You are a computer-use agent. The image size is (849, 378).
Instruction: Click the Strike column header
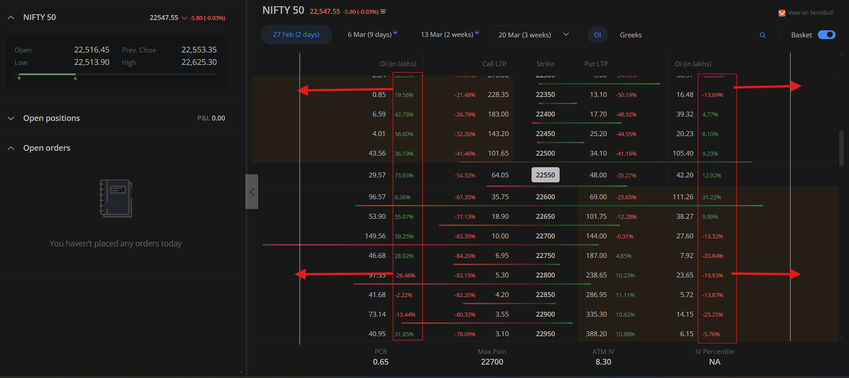(545, 64)
